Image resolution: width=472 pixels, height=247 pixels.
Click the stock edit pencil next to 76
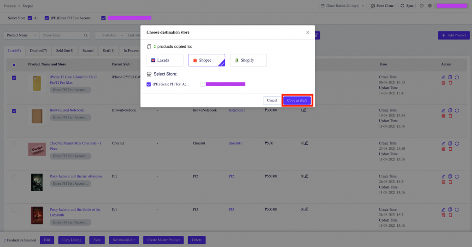pyautogui.click(x=306, y=143)
